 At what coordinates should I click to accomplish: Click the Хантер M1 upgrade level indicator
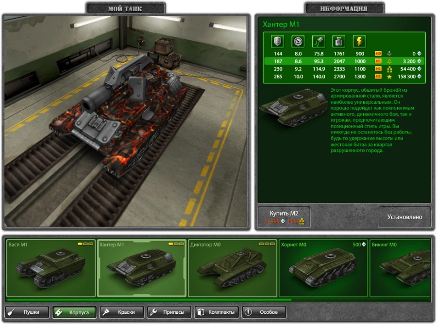176,244
